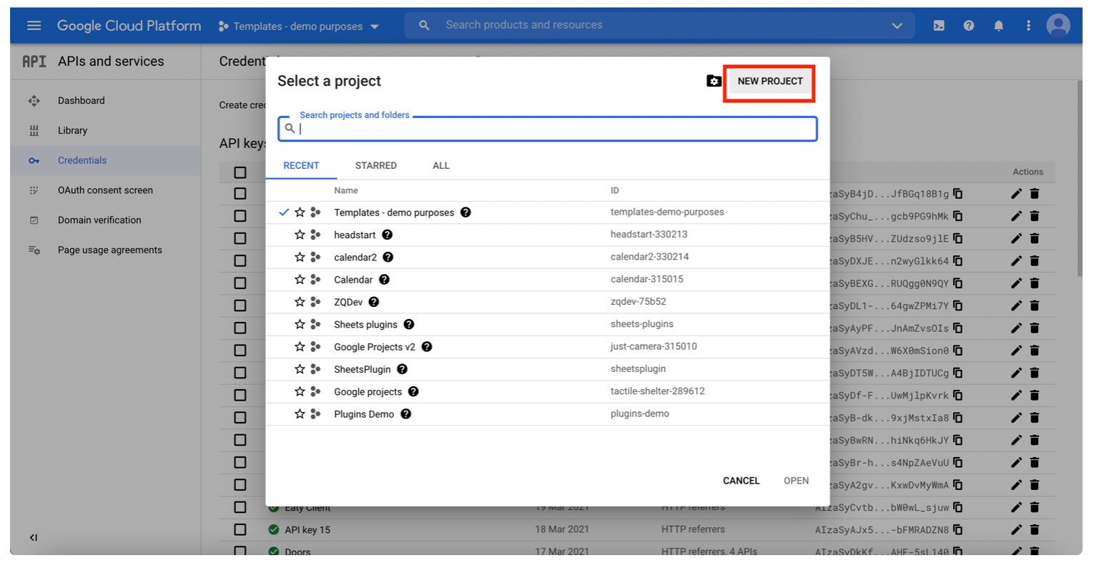Open the help question mark icon in header

(969, 26)
